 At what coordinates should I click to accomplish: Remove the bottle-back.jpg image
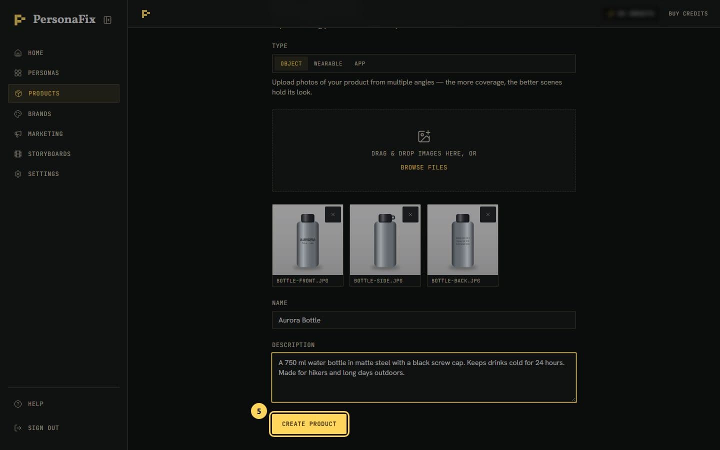click(488, 214)
